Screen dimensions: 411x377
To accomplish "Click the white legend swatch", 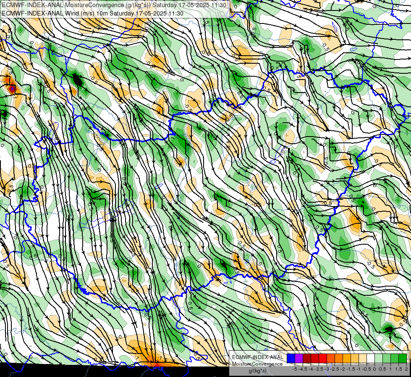I will point(371,359).
